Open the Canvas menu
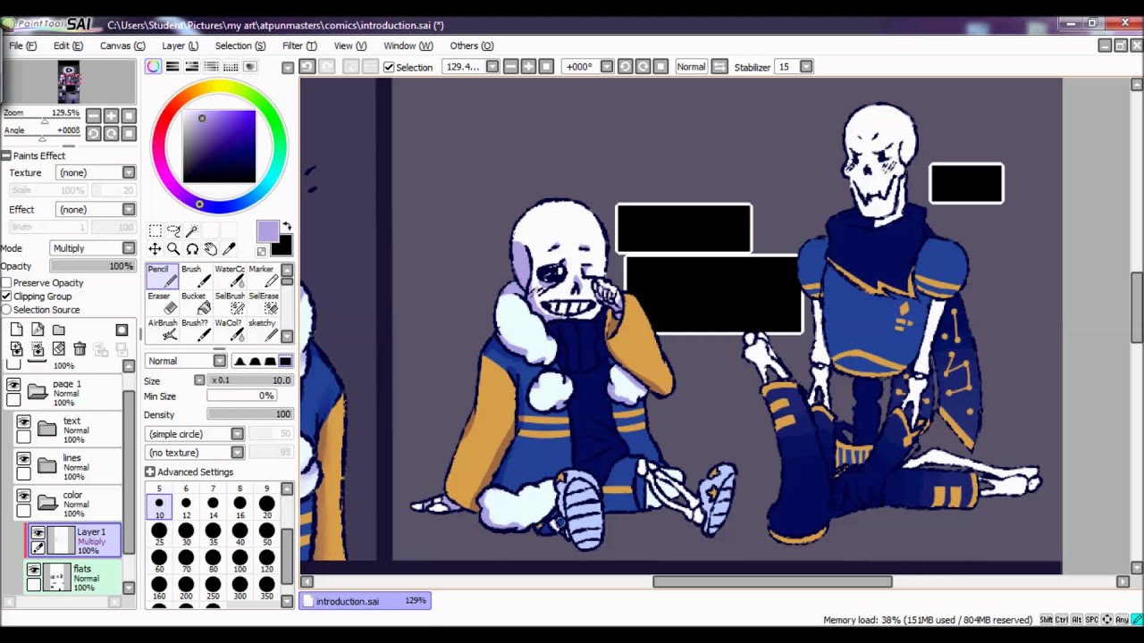Image resolution: width=1144 pixels, height=643 pixels. pyautogui.click(x=122, y=46)
